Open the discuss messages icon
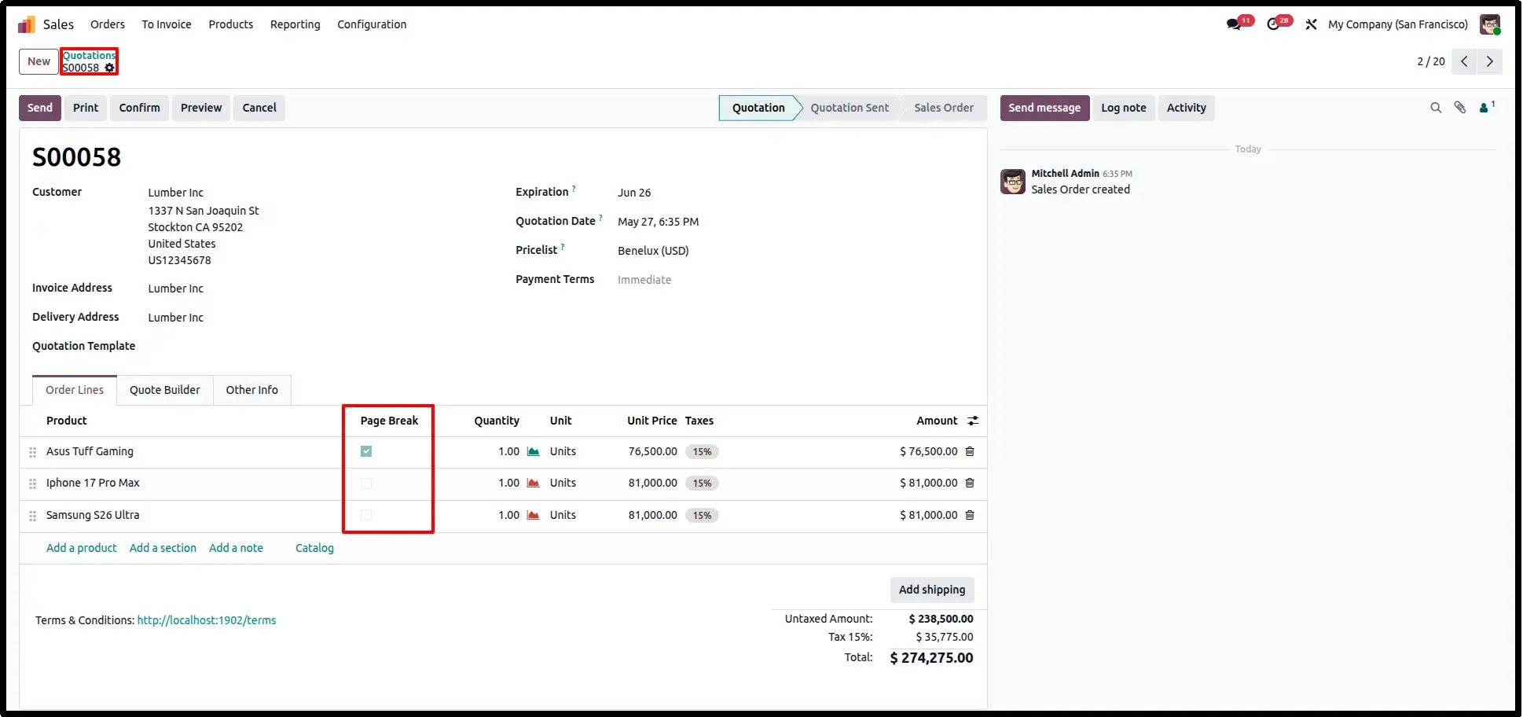The width and height of the screenshot is (1523, 717). 1234,24
